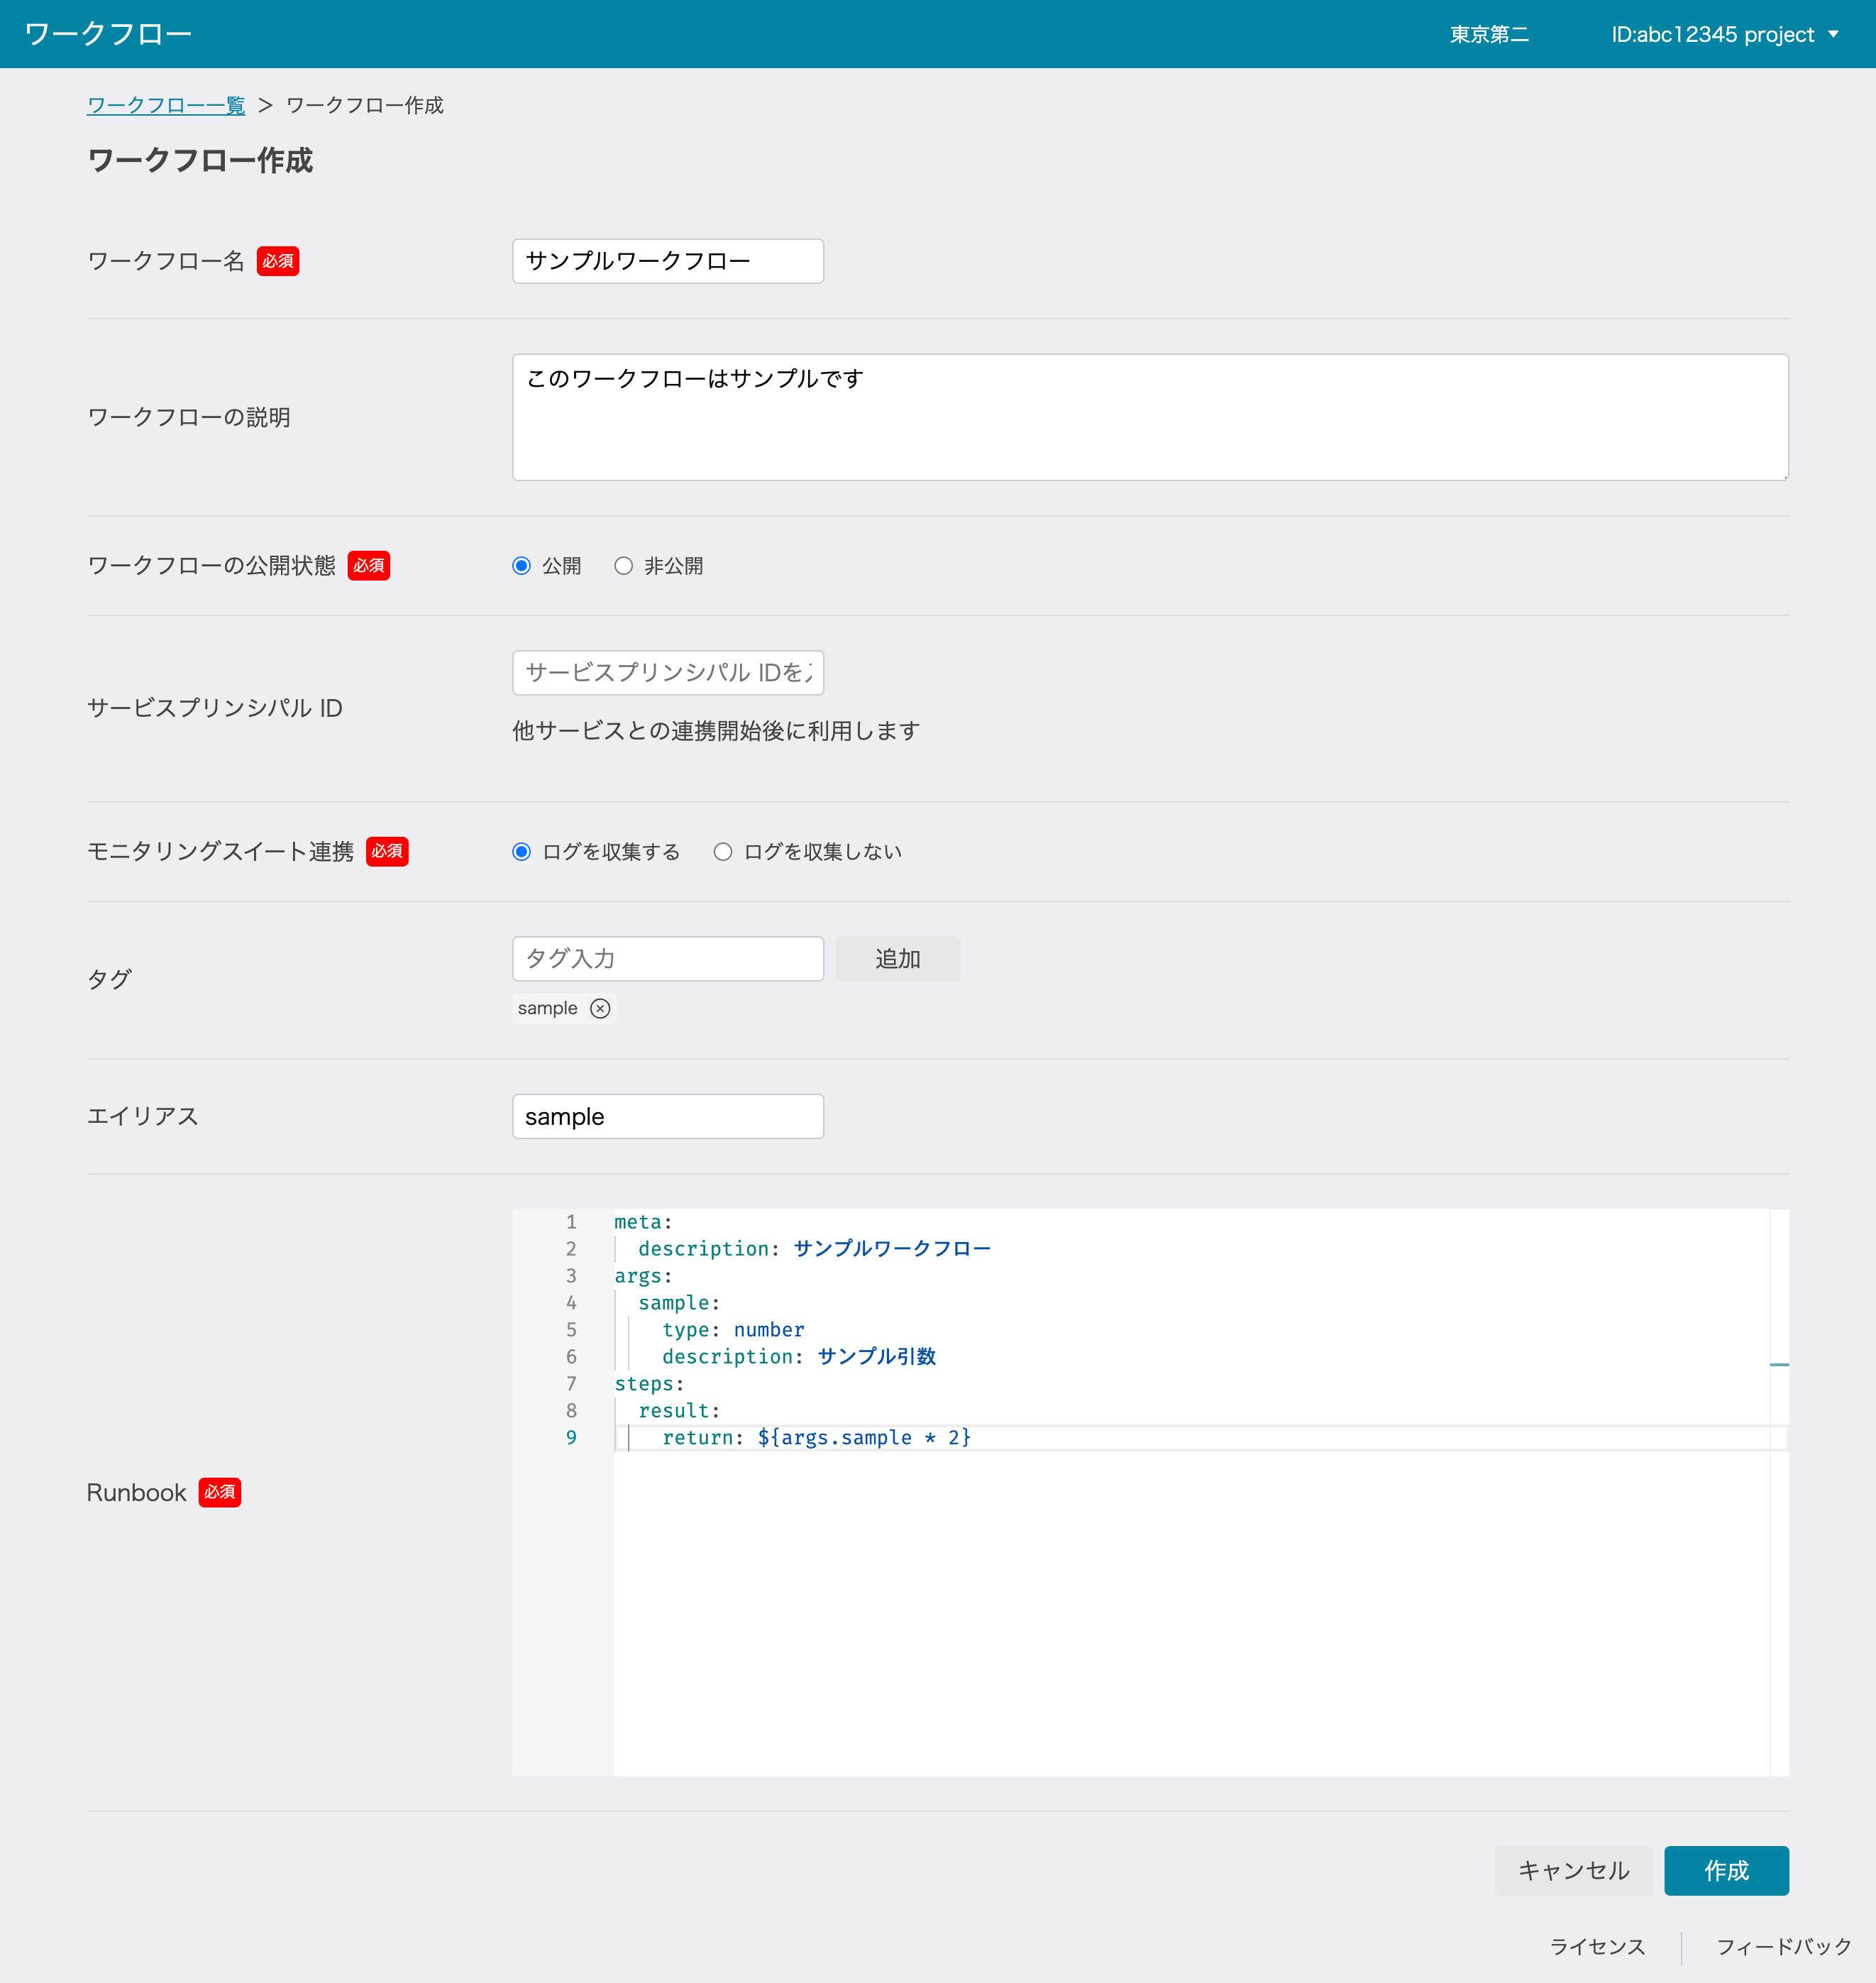
Task: Click the 東京第二 region label in header
Action: click(x=1489, y=34)
